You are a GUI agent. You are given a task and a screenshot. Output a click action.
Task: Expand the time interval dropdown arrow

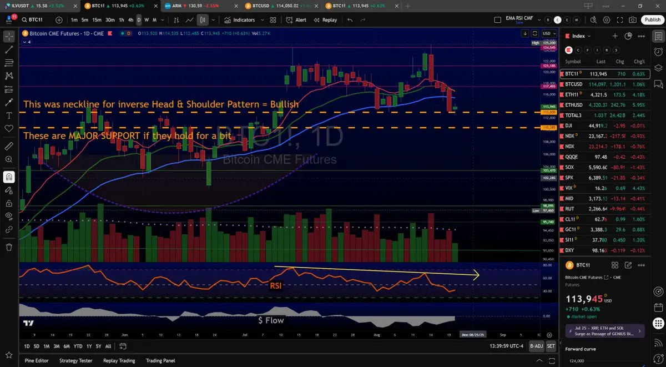click(162, 19)
